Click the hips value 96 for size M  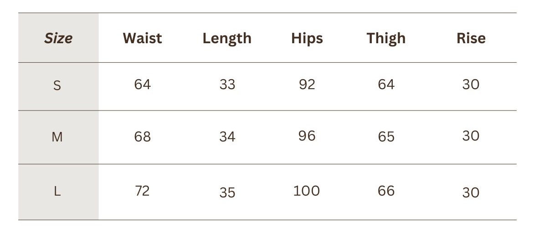(x=307, y=136)
